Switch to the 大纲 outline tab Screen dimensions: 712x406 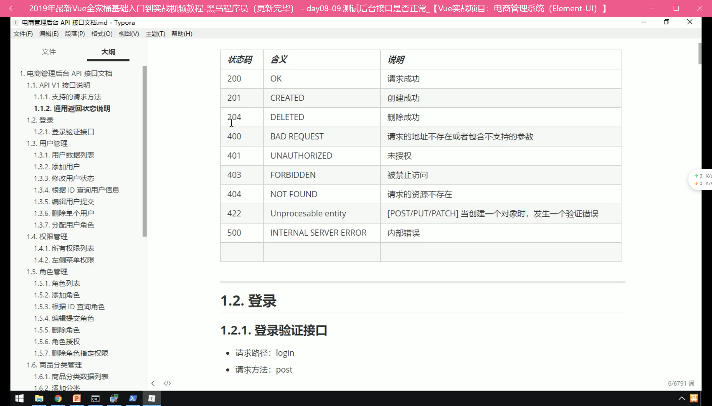point(108,52)
